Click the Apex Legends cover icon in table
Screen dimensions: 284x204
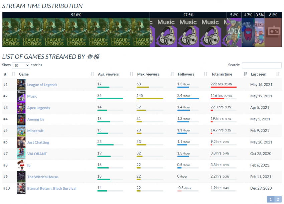coord(21,108)
